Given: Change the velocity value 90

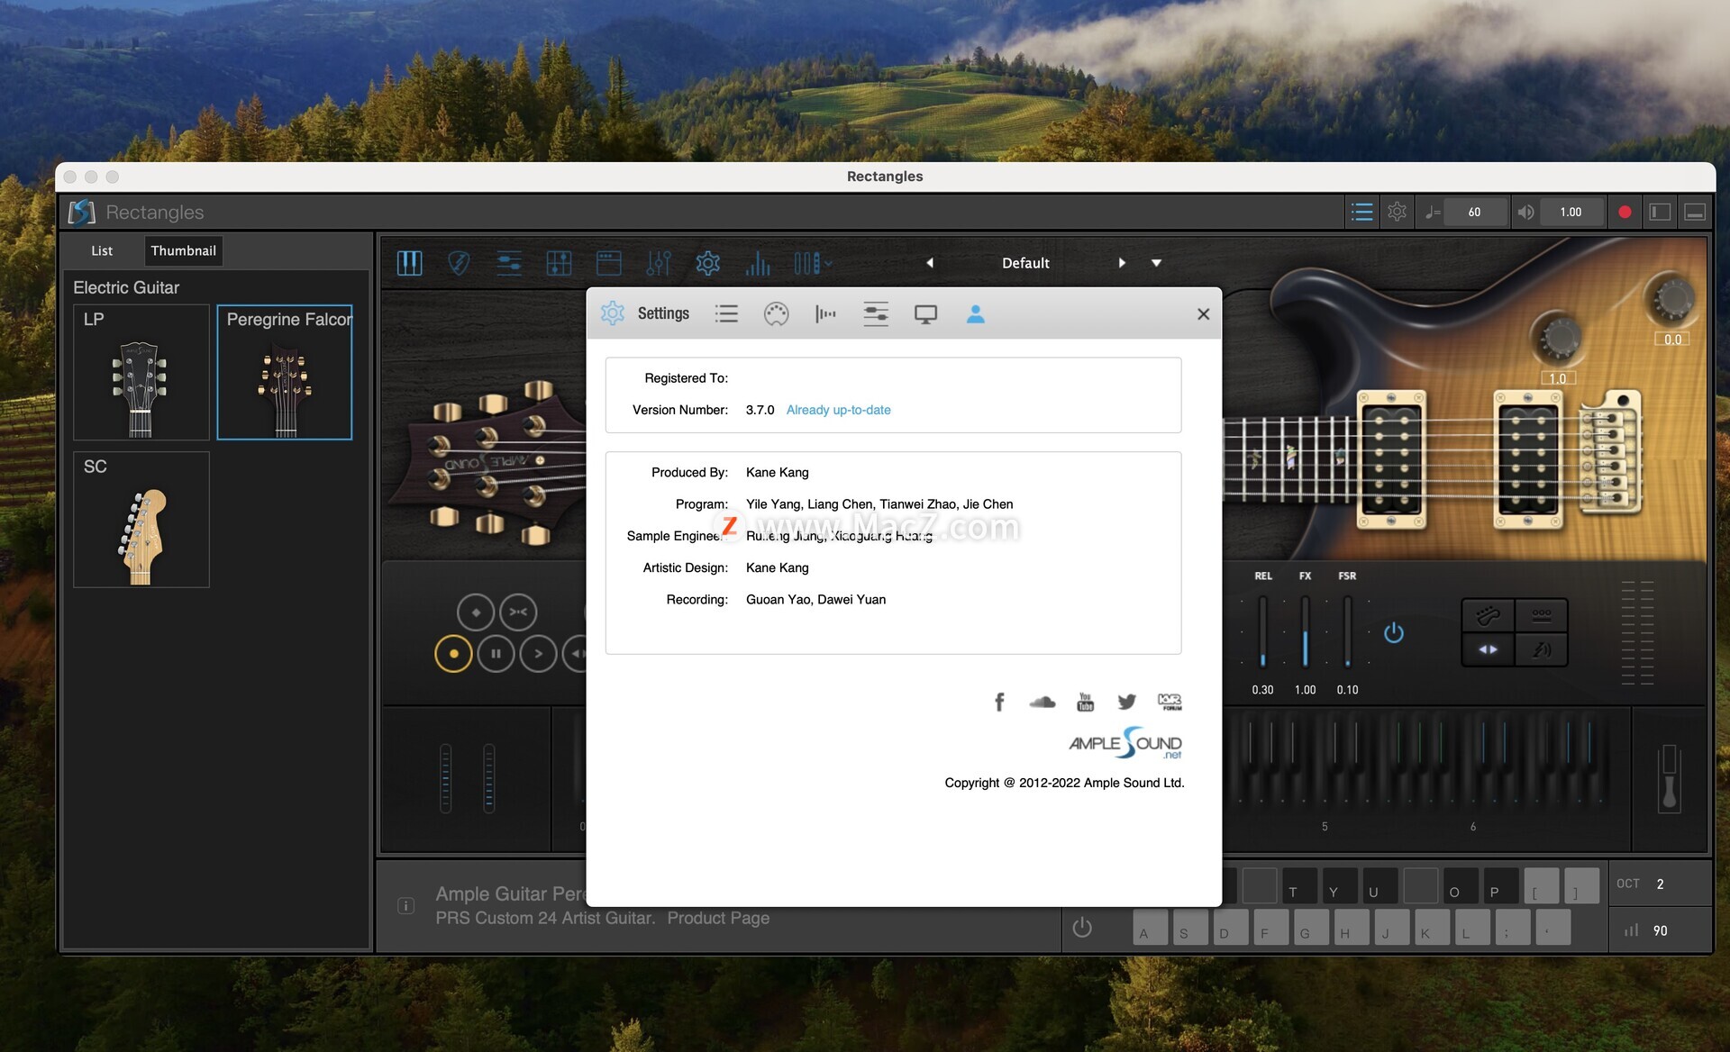Looking at the screenshot, I should [1660, 930].
